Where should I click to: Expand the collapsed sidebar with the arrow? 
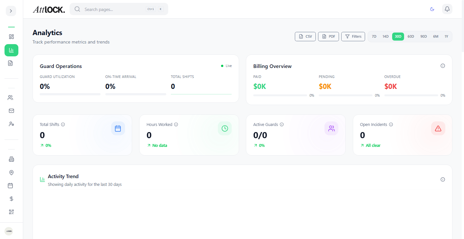11,11
